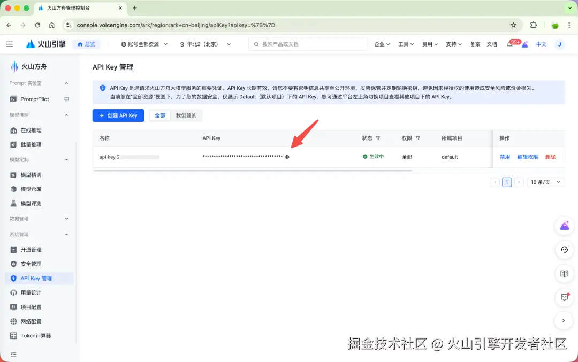The width and height of the screenshot is (578, 362).
Task: Click the 备案 header link
Action: tap(475, 44)
